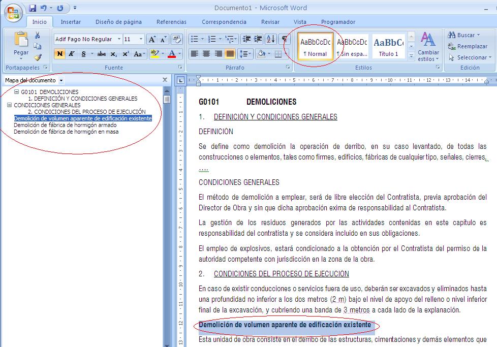The width and height of the screenshot is (497, 347).
Task: Click the Buscar find button
Action: pyautogui.click(x=464, y=35)
